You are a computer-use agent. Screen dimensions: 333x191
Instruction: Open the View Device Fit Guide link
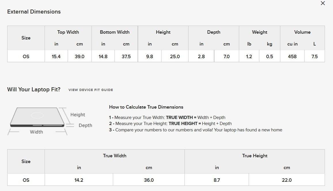coord(91,90)
